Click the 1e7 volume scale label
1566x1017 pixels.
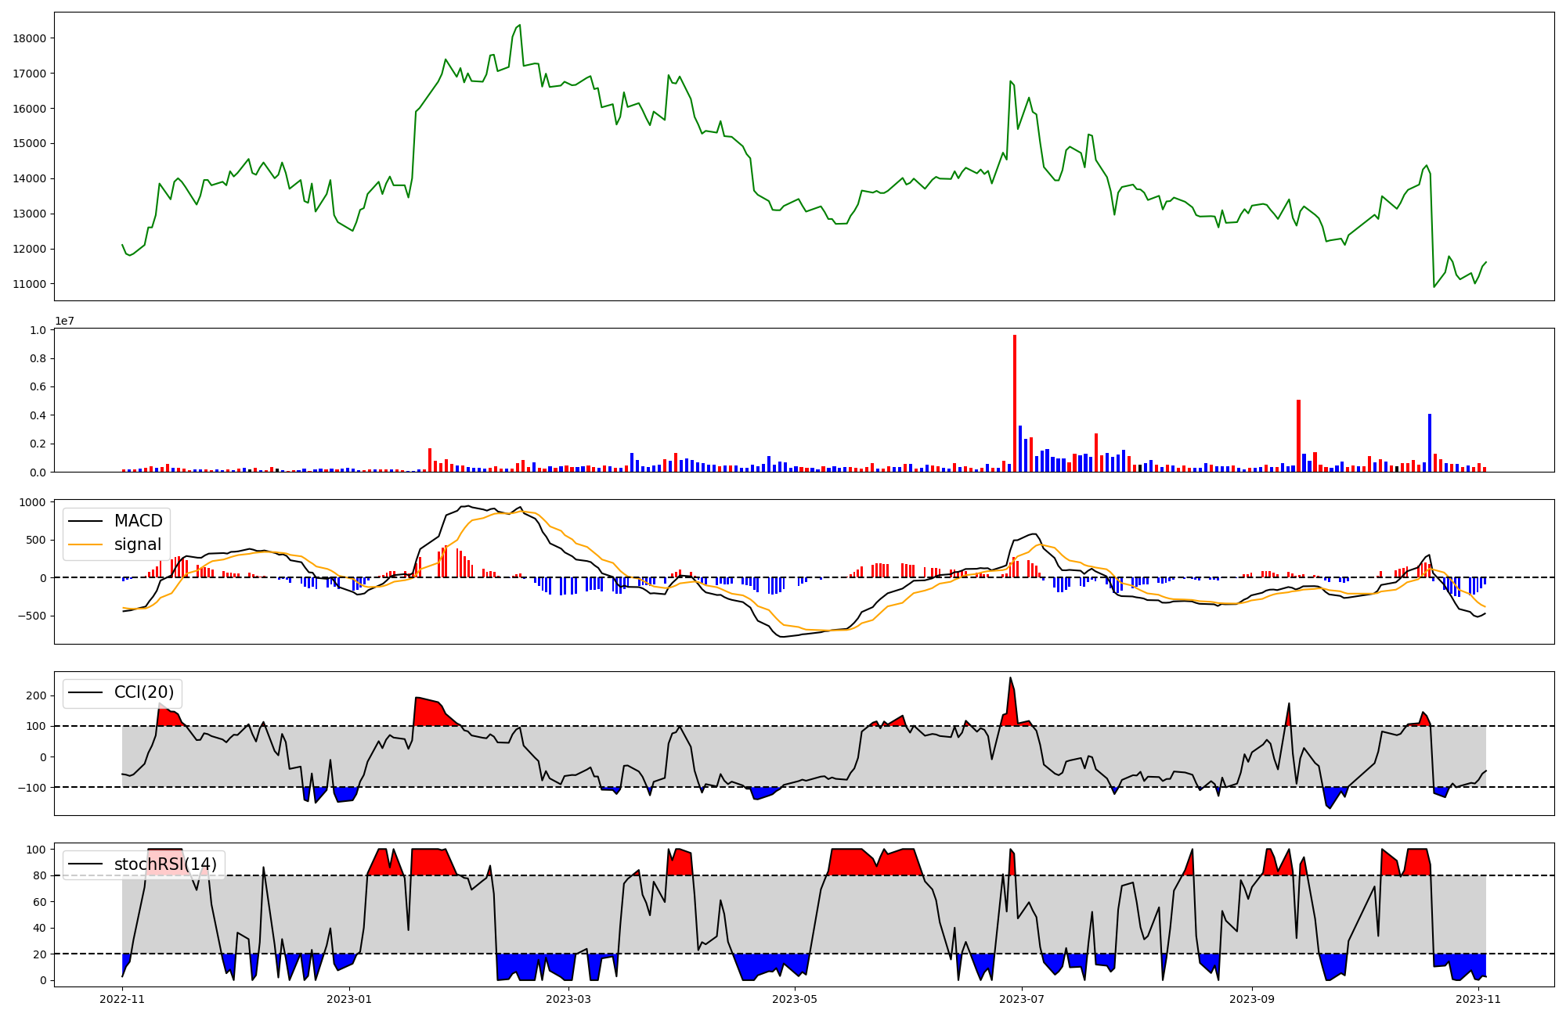[x=64, y=321]
